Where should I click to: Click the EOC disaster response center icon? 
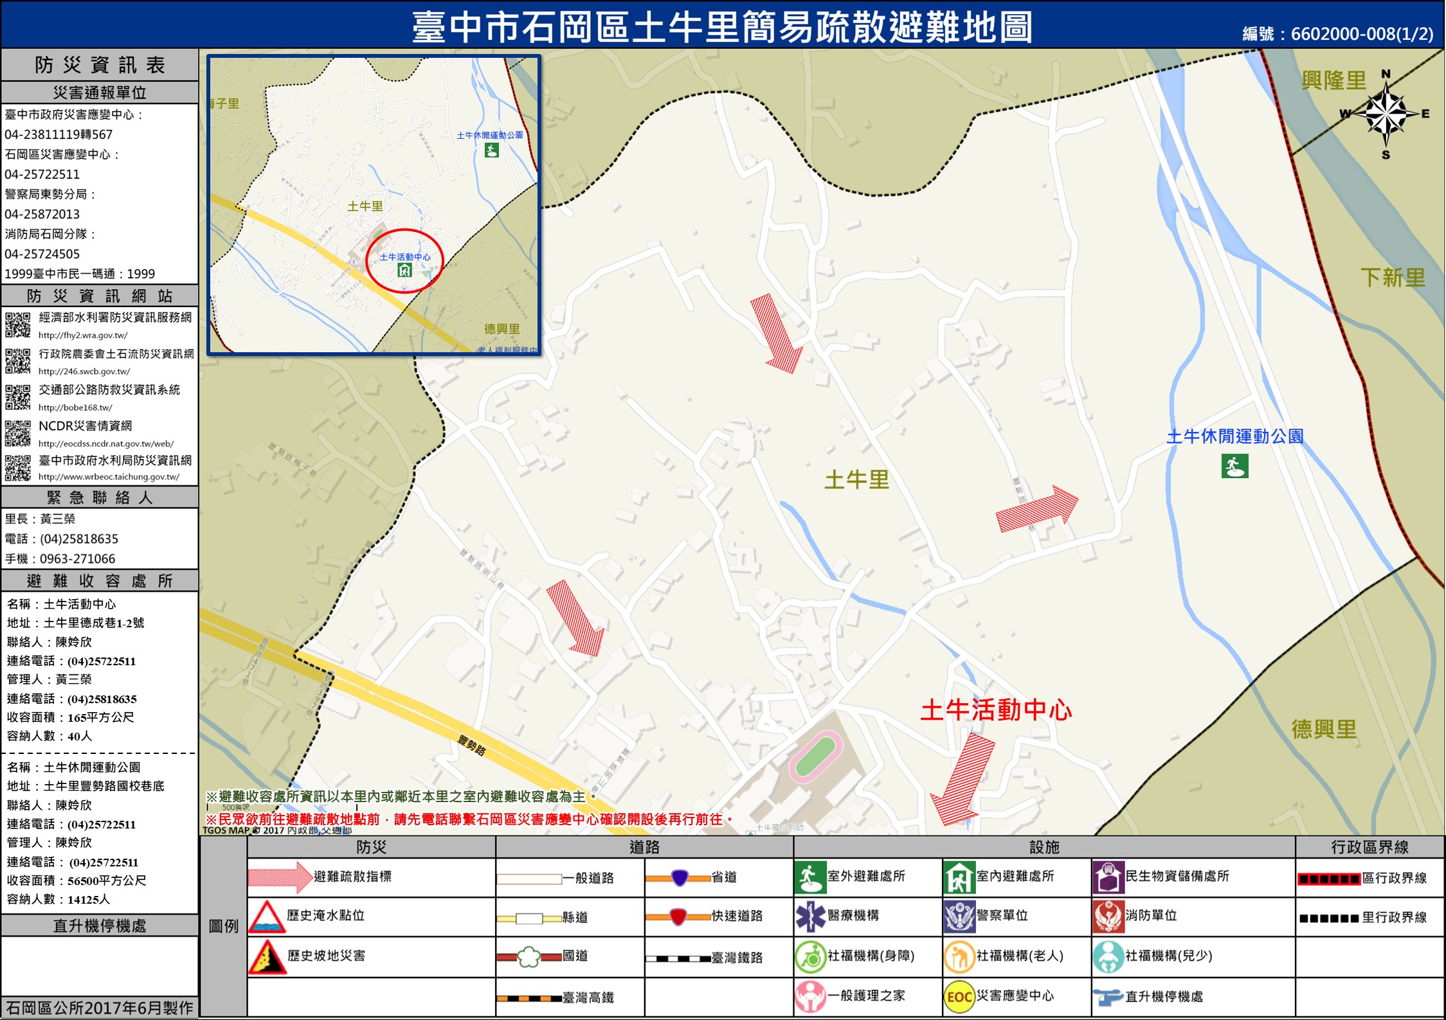pos(959,997)
